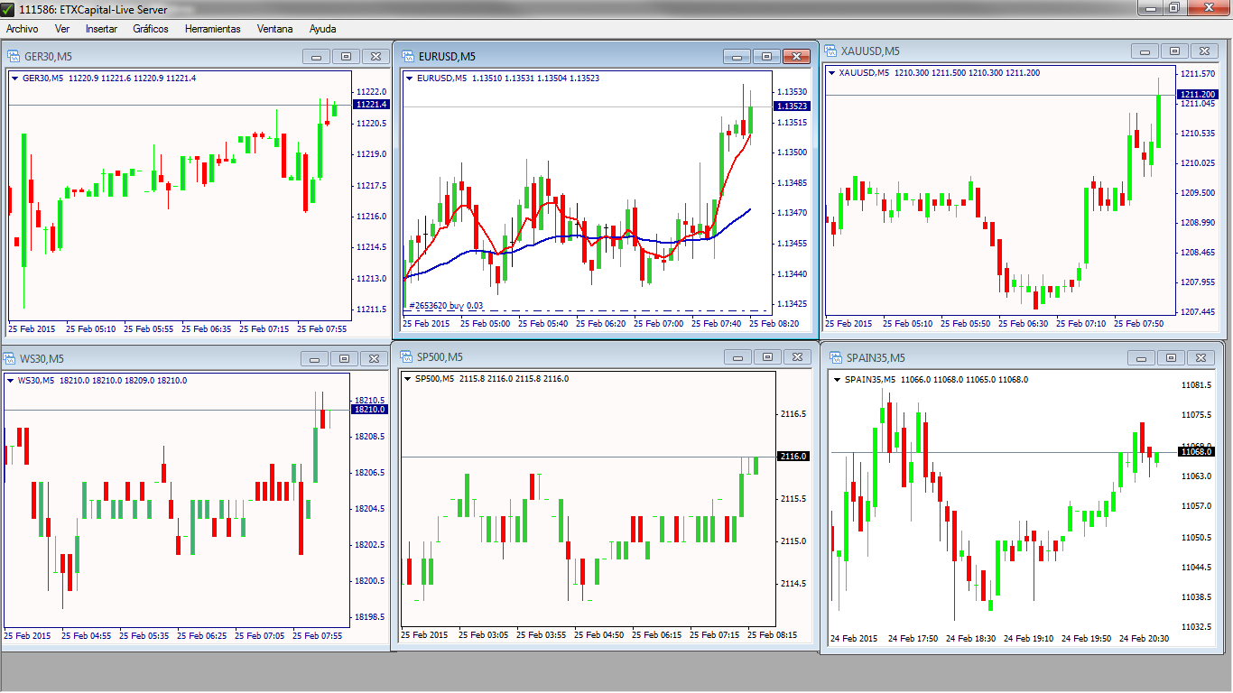This screenshot has width=1233, height=693.
Task: Open the Archivo menu
Action: tap(22, 29)
